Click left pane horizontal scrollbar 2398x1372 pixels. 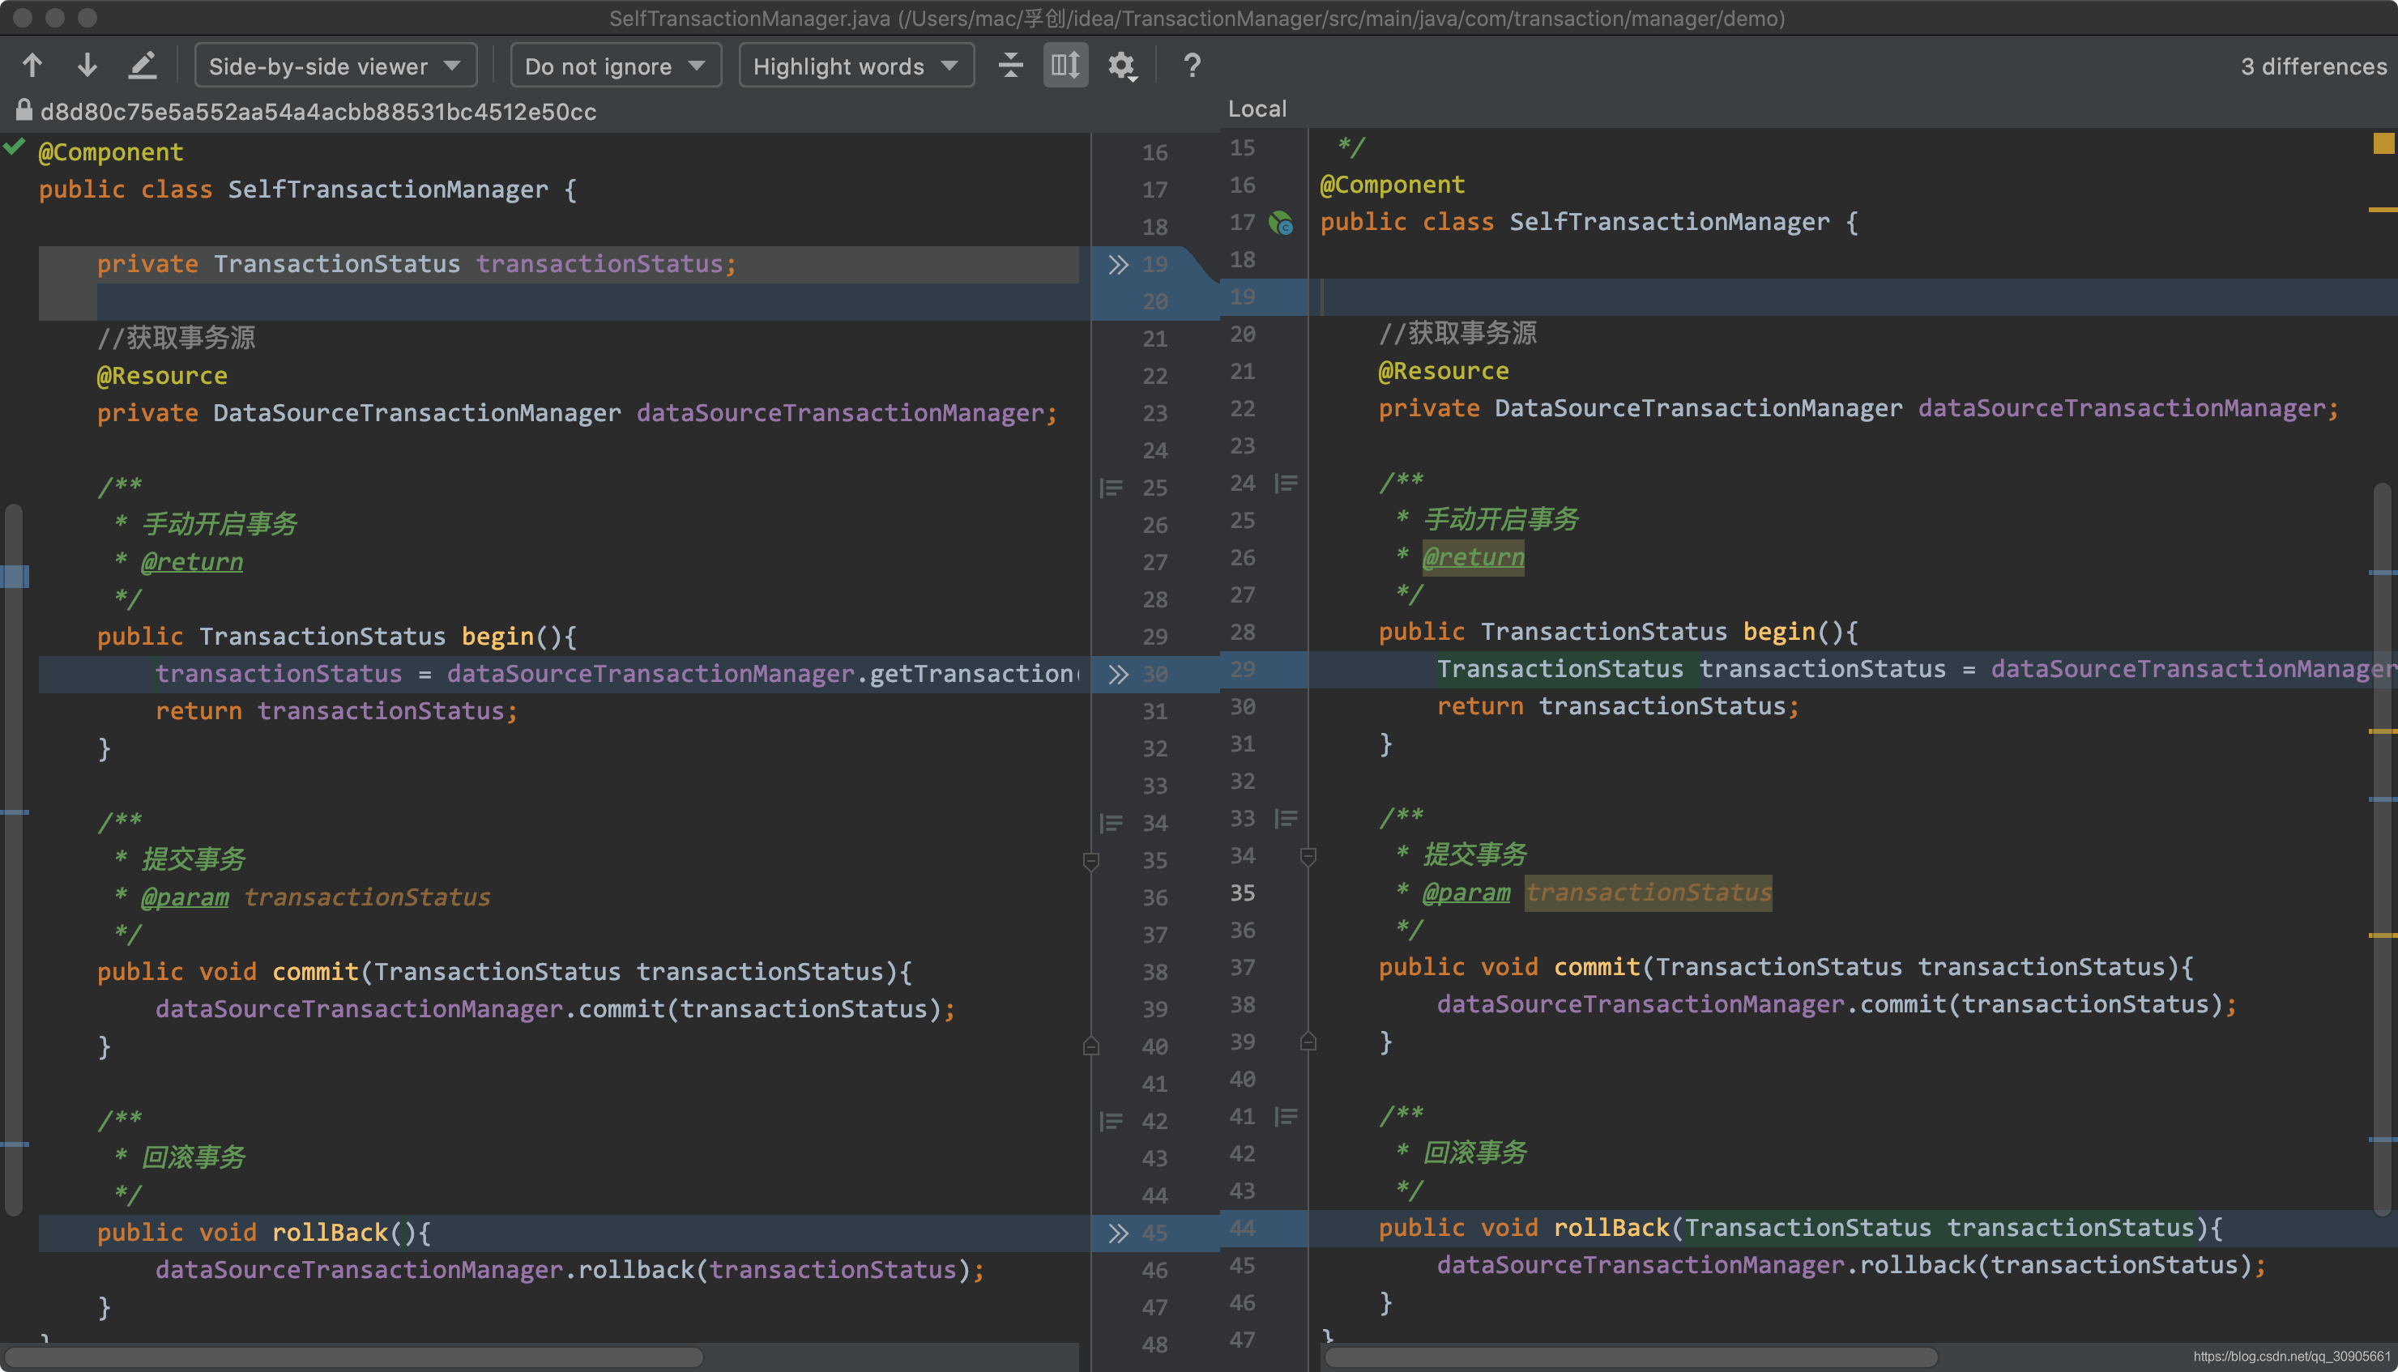tap(353, 1358)
